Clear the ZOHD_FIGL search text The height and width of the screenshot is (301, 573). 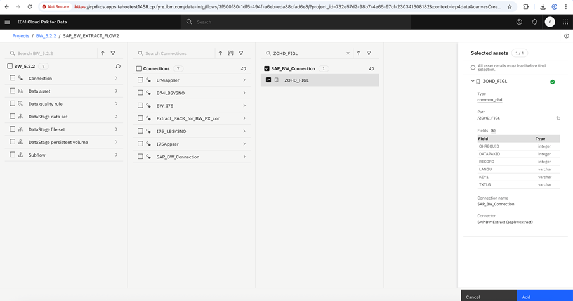(348, 53)
